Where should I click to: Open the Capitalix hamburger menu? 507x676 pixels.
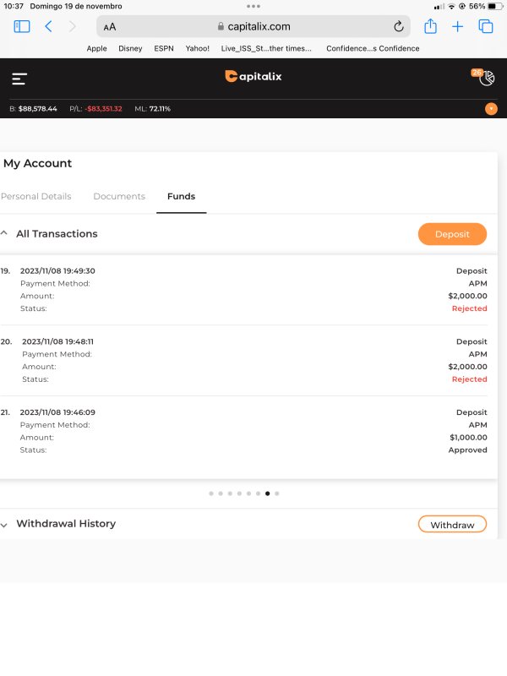(x=19, y=79)
